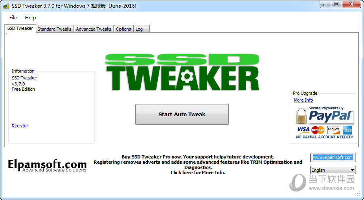This screenshot has height=200, width=364.
Task: Open the Pro Upgrade More Info link
Action: (x=303, y=100)
